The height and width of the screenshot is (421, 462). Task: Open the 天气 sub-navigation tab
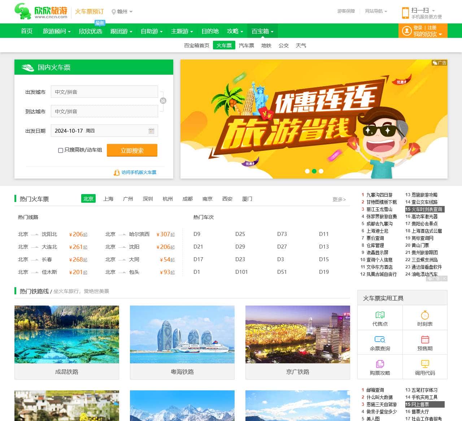(x=301, y=45)
